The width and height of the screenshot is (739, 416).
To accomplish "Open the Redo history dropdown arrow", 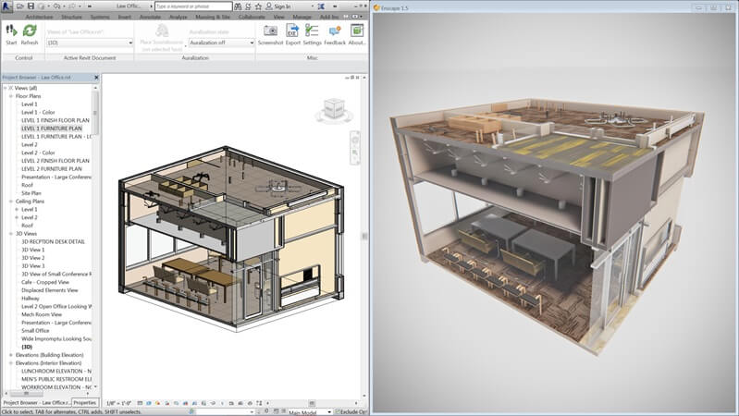I will 80,6.
